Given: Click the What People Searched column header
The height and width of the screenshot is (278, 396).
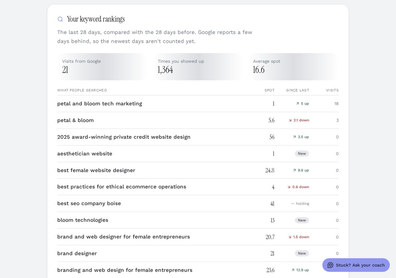Looking at the screenshot, I should coord(82,90).
